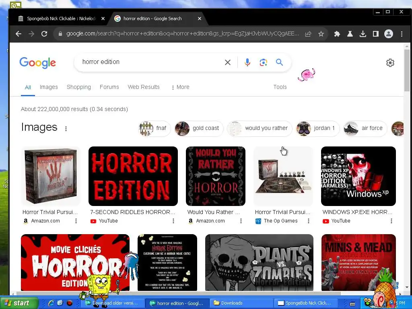Filter images by the fnaf chip
Viewport: 412px width, 309px height.
click(154, 128)
